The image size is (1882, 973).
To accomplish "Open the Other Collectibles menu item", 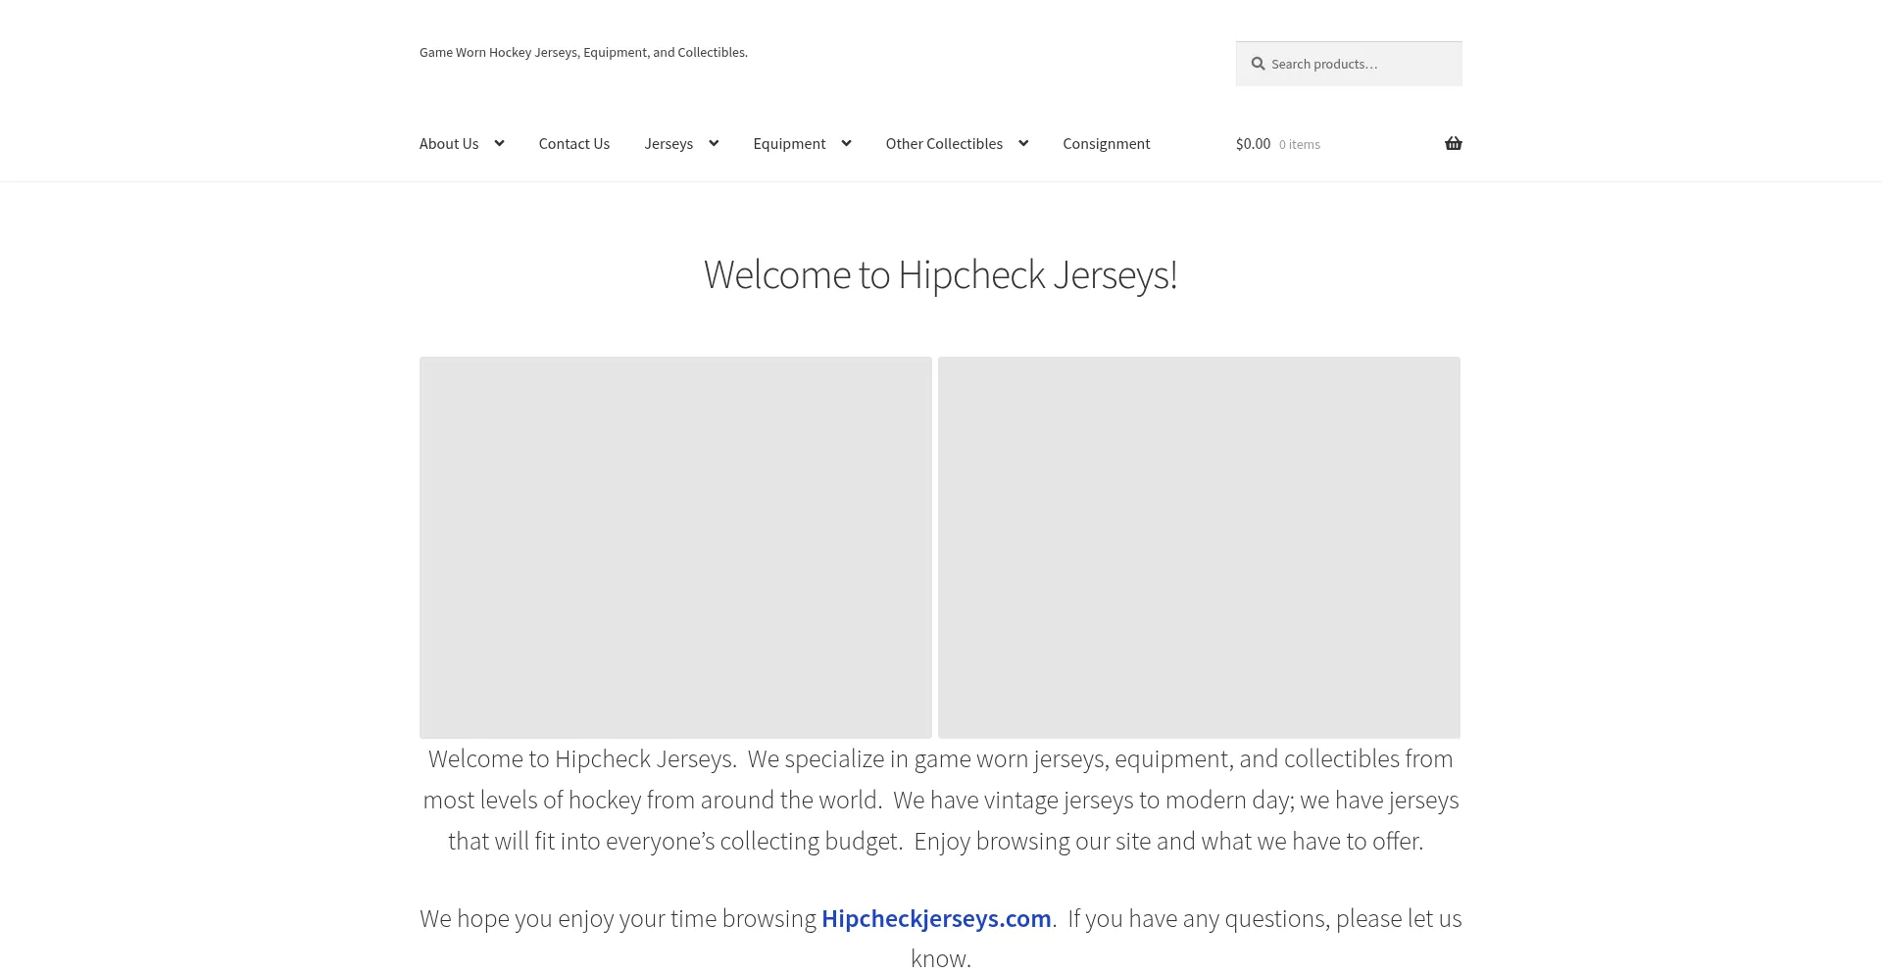I will tap(944, 143).
